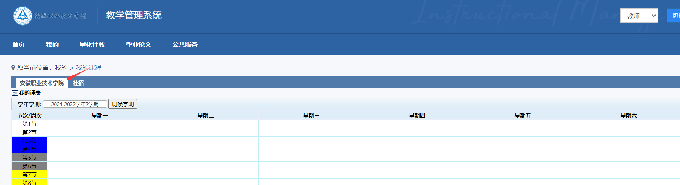This screenshot has height=185, width=680.
Task: Click the gray 第5节 row cell
Action: [29, 158]
